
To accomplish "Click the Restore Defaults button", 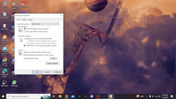I will coord(52,64).
